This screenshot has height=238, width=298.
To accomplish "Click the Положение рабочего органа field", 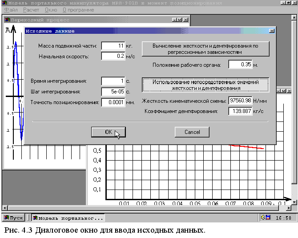I will (x=240, y=65).
